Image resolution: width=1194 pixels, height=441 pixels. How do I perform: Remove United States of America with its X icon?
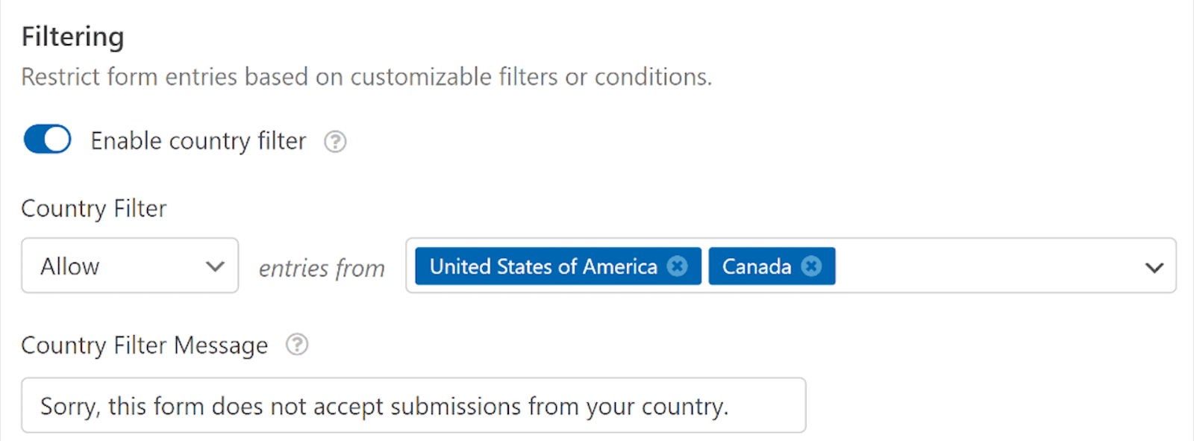tap(677, 266)
